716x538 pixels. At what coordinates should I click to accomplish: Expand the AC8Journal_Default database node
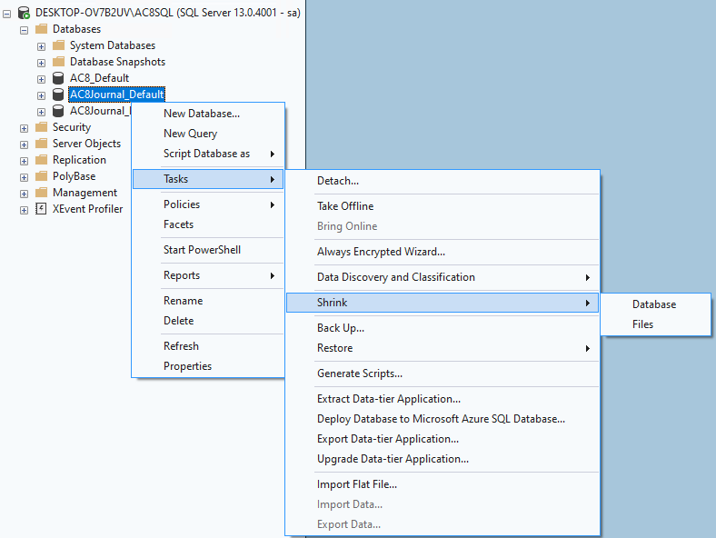[x=41, y=96]
